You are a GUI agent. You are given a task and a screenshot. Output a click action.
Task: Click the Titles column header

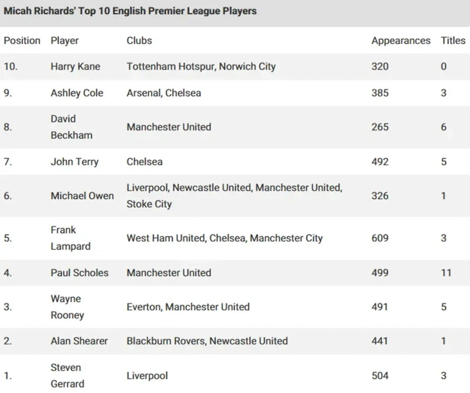point(453,41)
